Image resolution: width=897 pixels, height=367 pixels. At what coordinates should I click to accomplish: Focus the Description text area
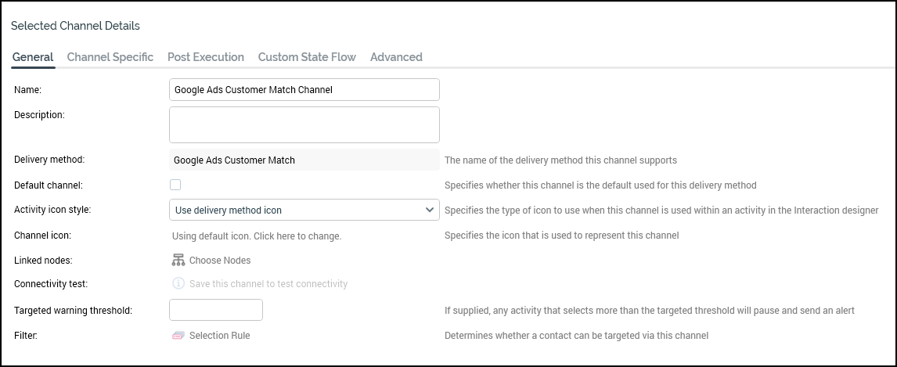(x=304, y=124)
